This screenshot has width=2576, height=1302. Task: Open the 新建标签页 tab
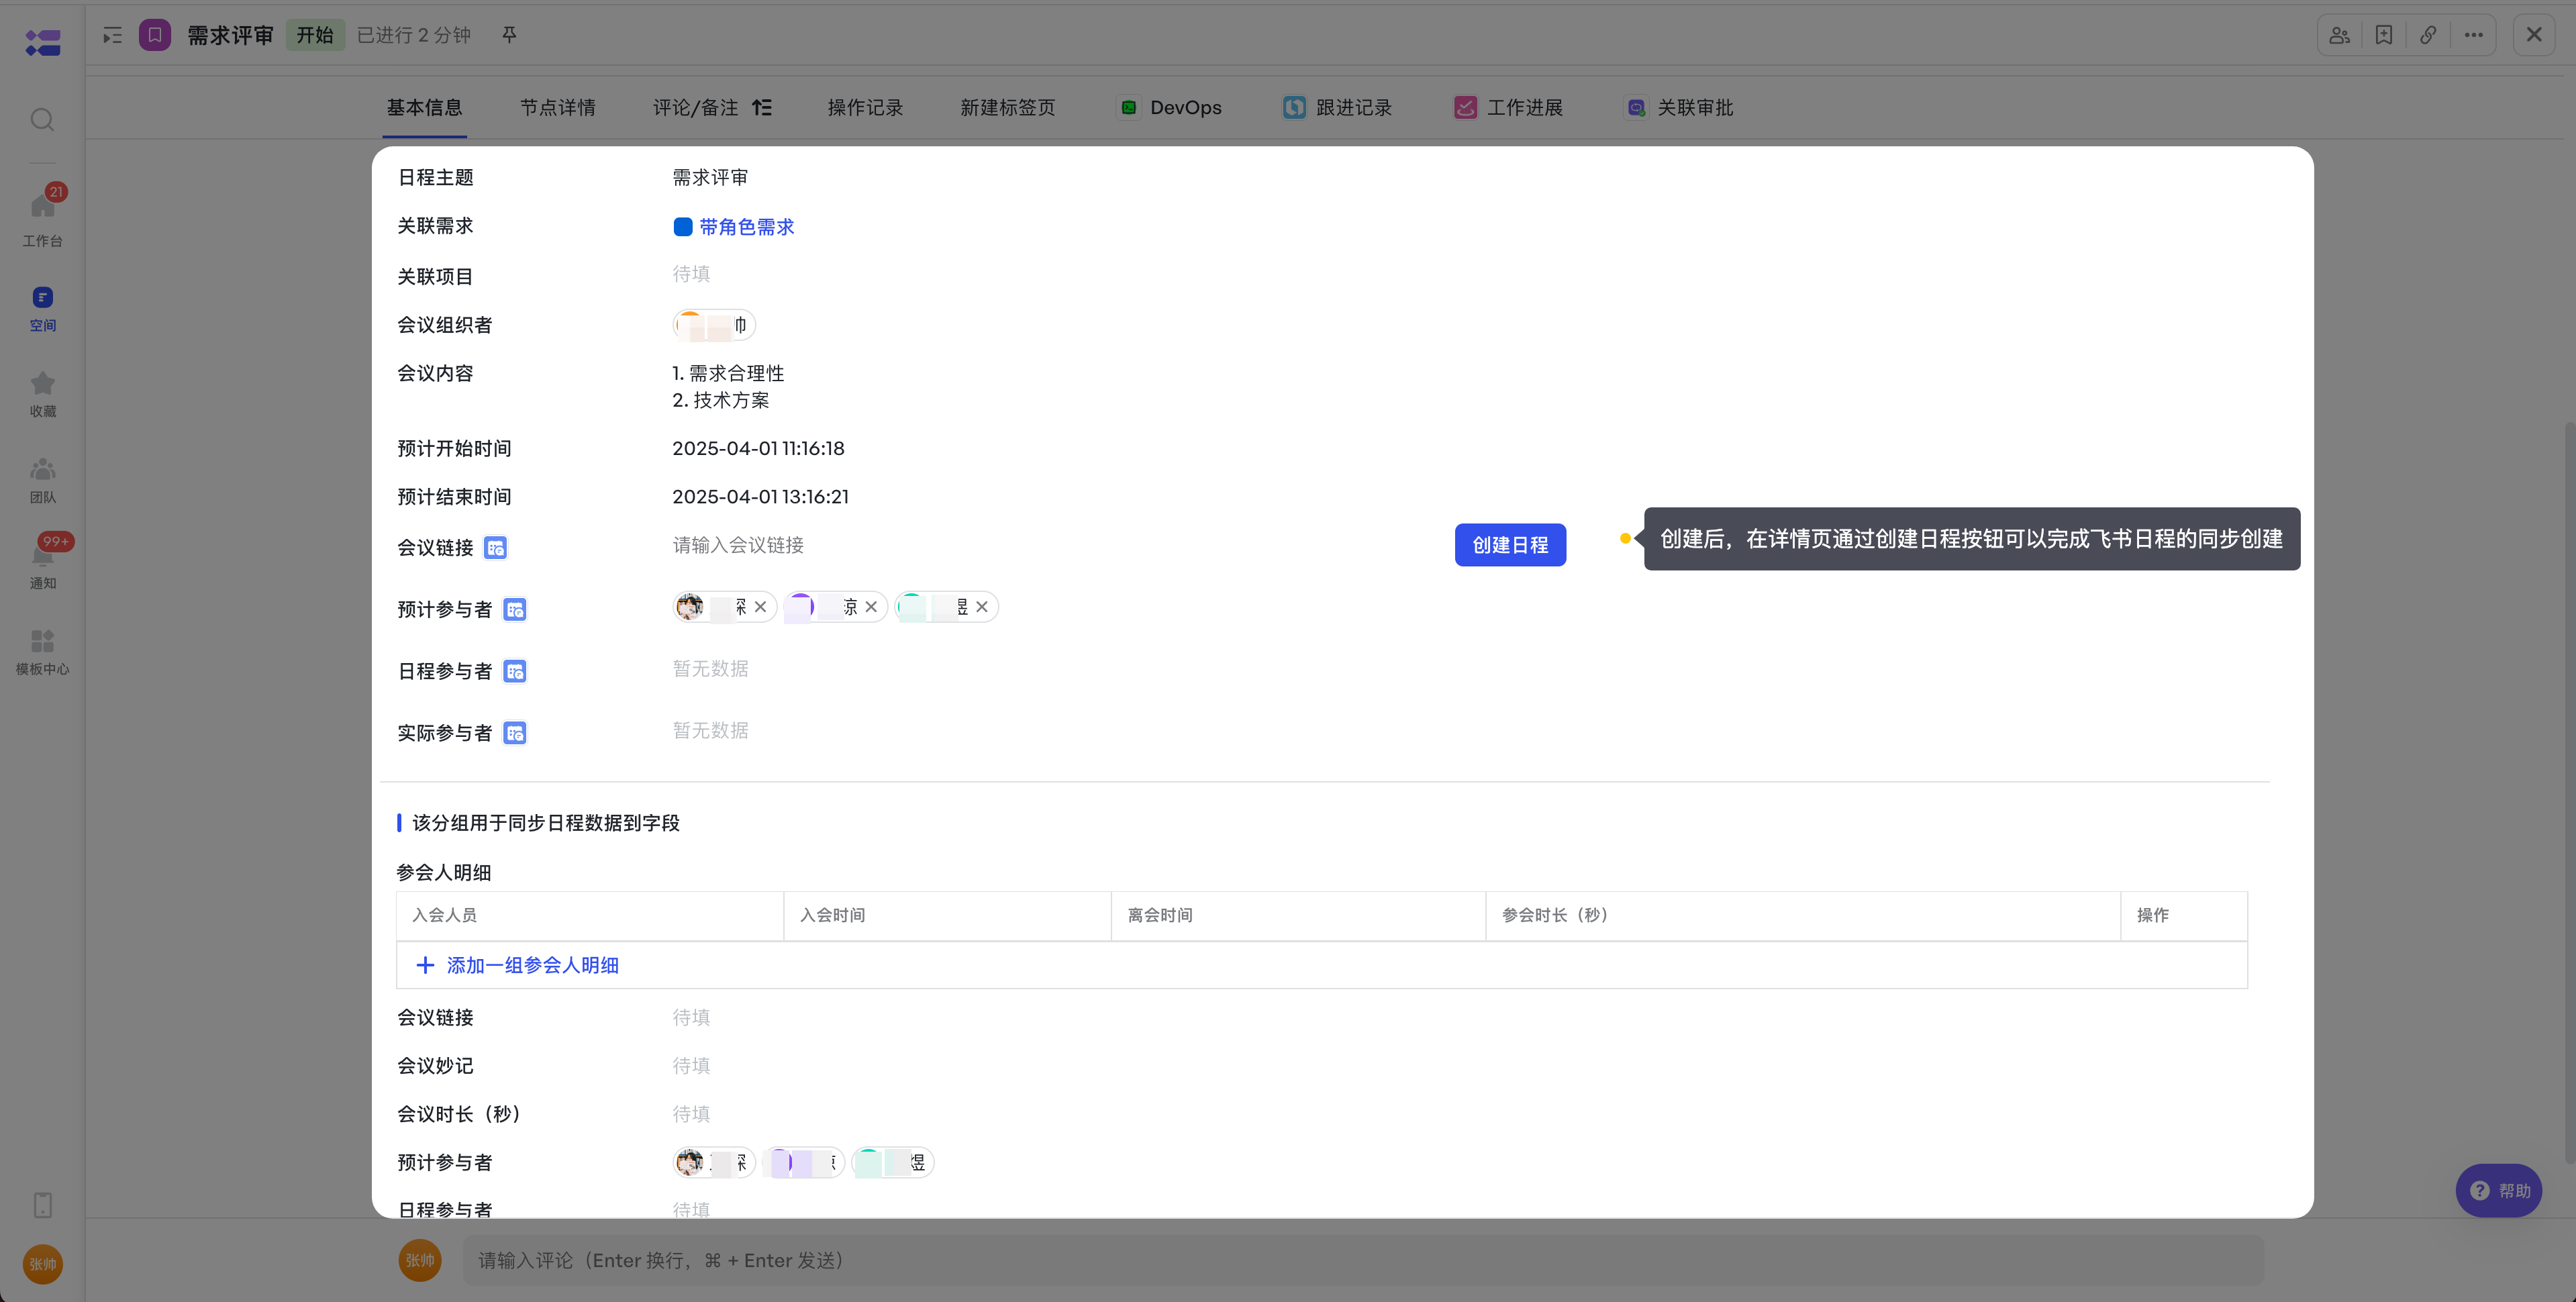(1008, 107)
